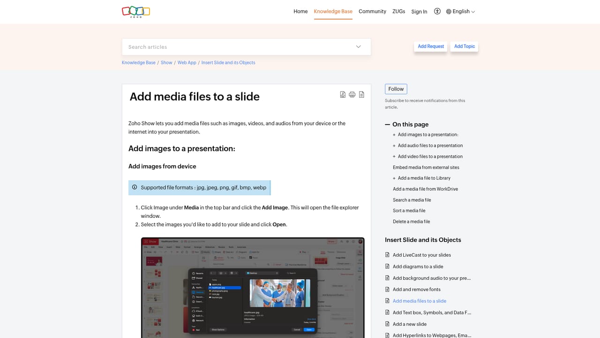Print this article via printer icon

coord(352,95)
